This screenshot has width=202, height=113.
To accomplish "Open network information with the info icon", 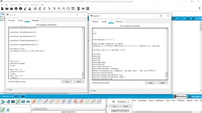I will click(x=21, y=8).
